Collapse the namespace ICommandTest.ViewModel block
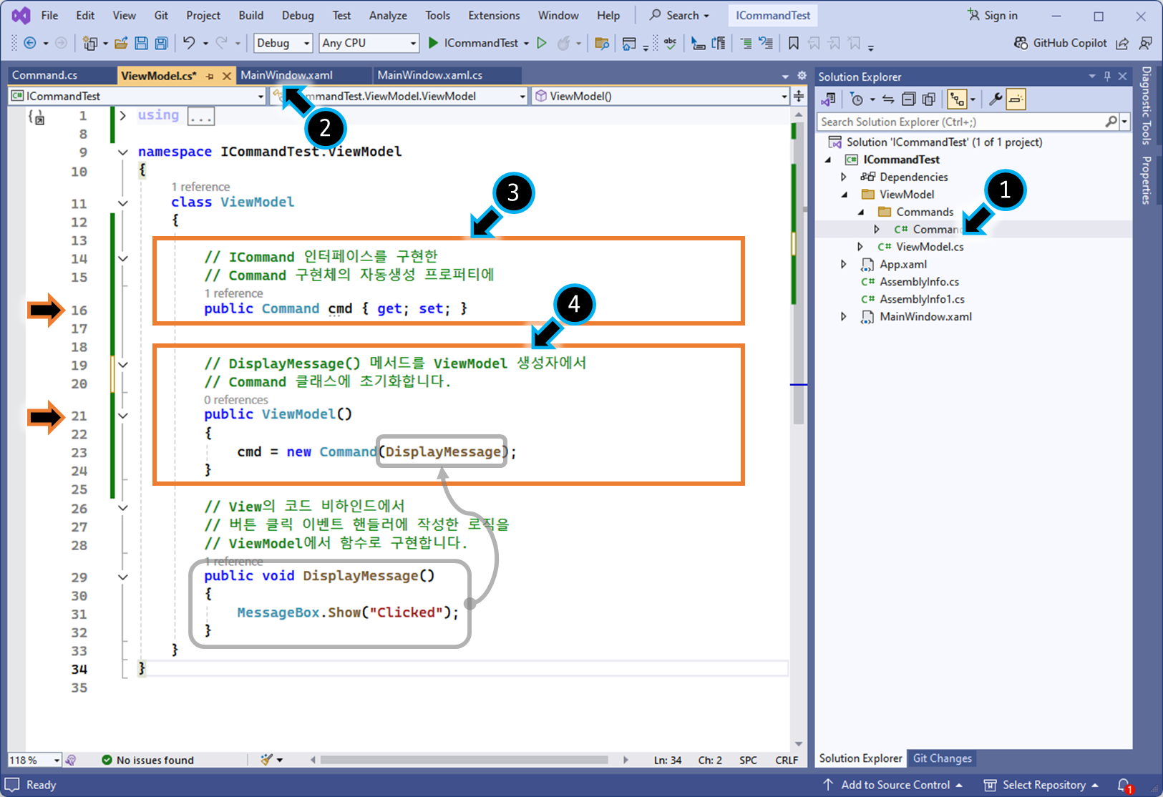Image resolution: width=1163 pixels, height=797 pixels. click(123, 152)
